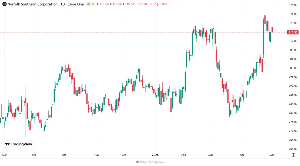Click the 320.00 price axis label
300x166 pixels.
coord(293,23)
